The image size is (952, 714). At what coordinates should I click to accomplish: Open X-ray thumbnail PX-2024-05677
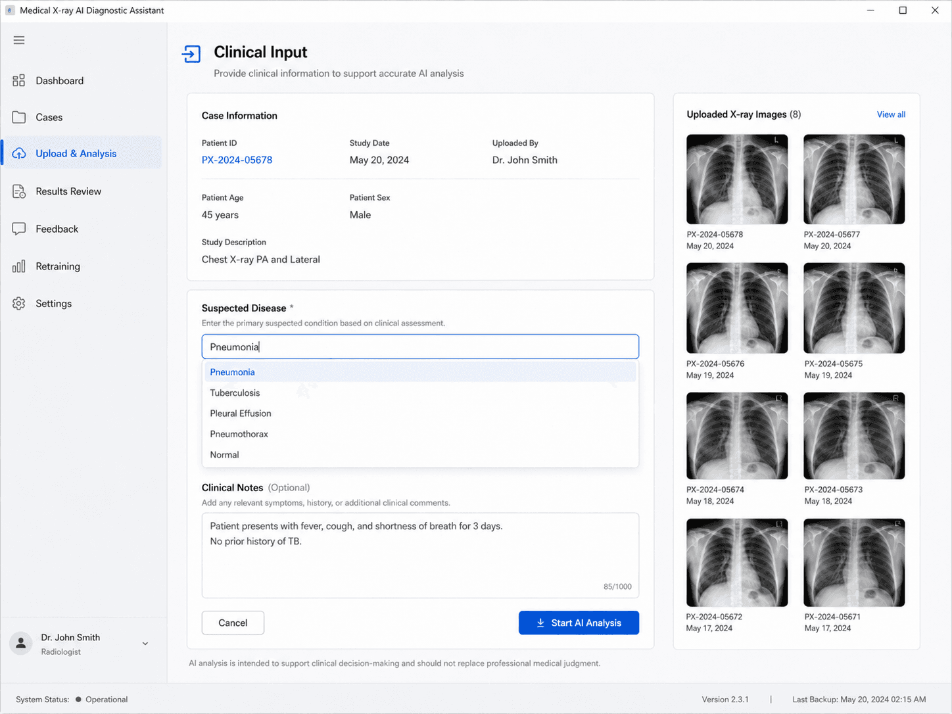[x=854, y=179]
